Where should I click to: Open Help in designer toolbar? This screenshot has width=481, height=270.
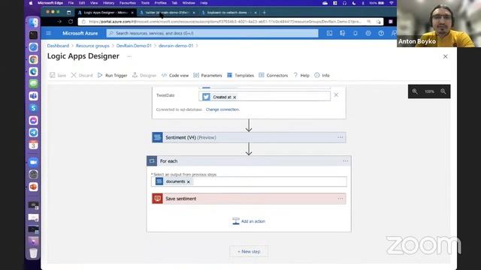tap(301, 75)
